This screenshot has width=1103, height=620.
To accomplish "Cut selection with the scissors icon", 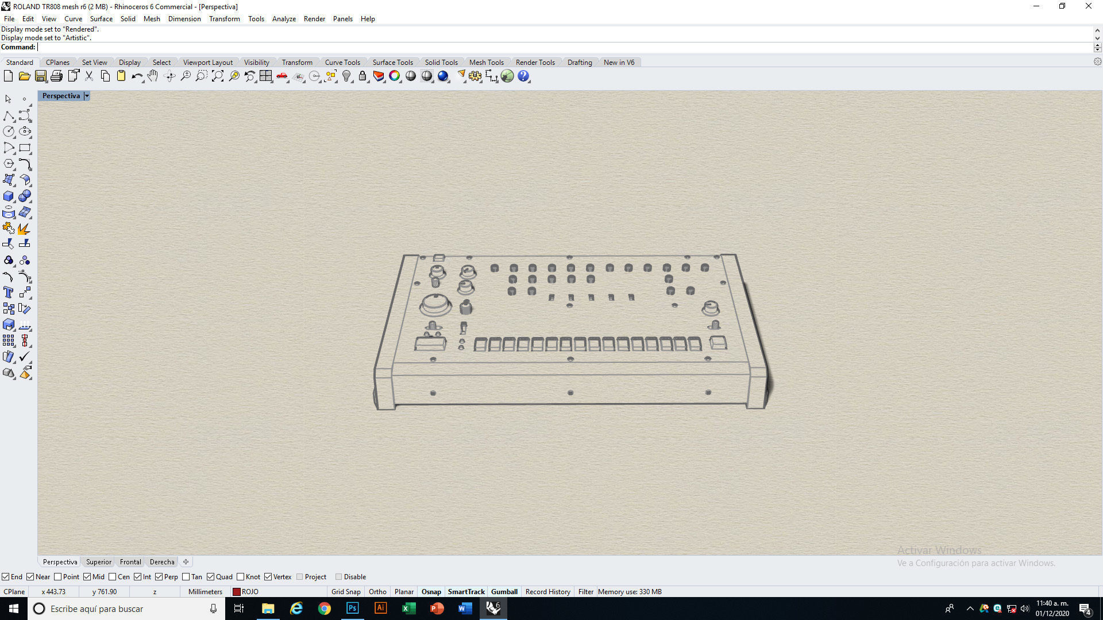I will 89,76.
